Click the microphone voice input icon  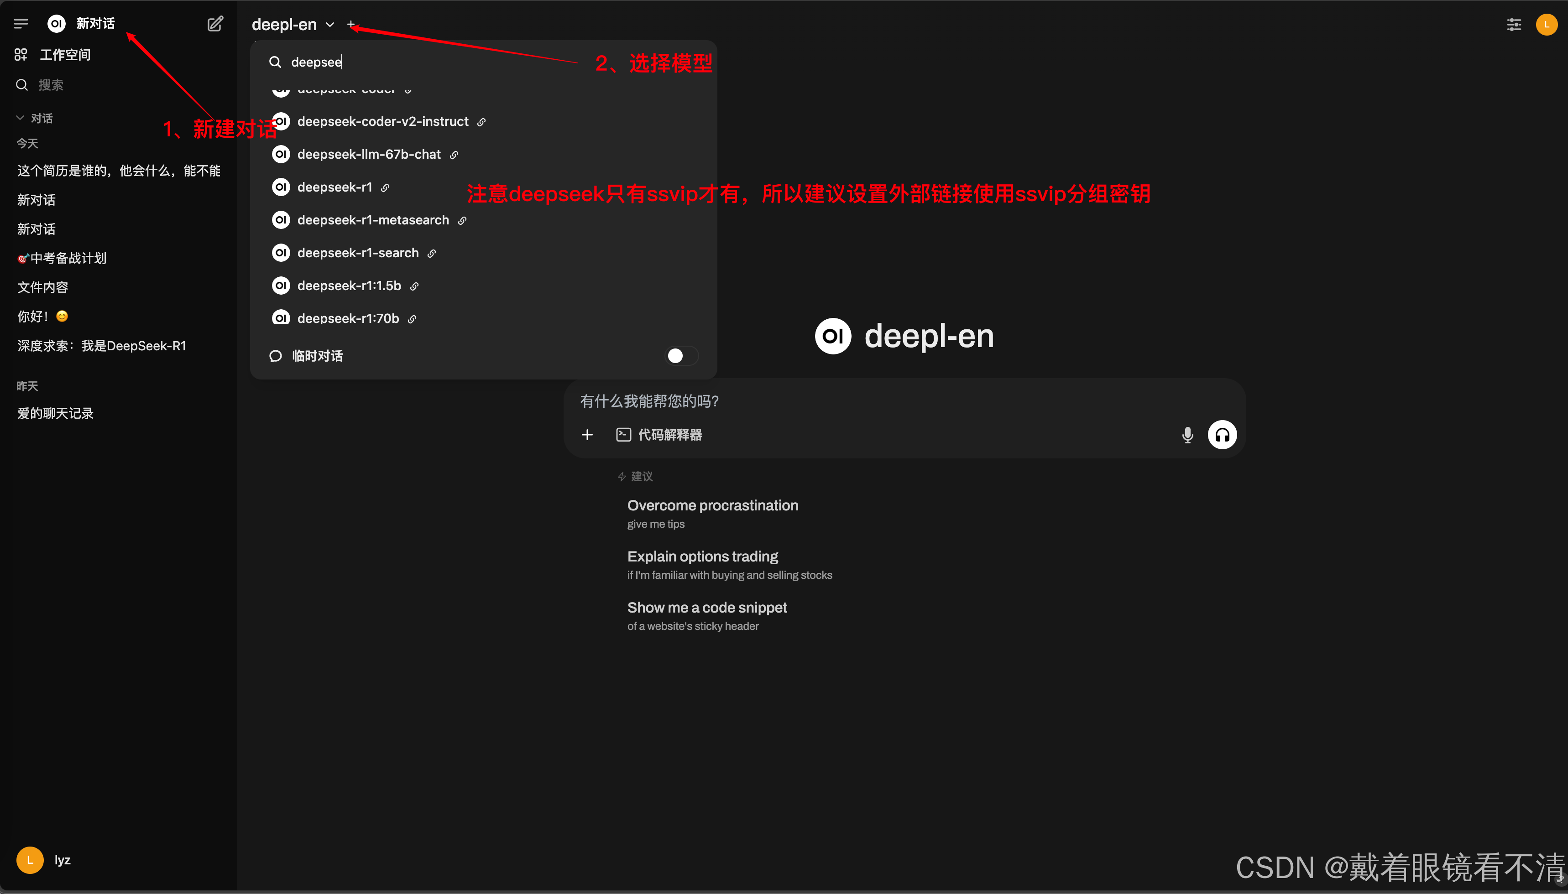pos(1187,435)
